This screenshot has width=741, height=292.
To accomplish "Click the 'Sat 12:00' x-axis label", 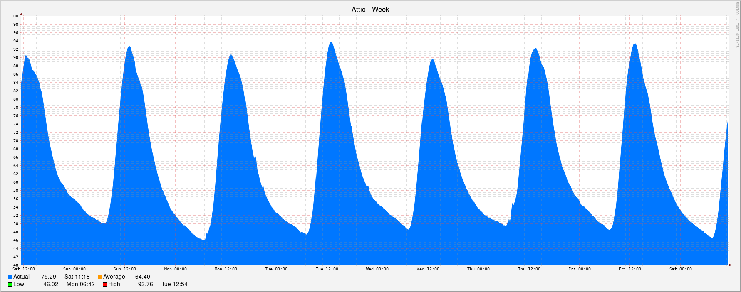I will (x=24, y=269).
